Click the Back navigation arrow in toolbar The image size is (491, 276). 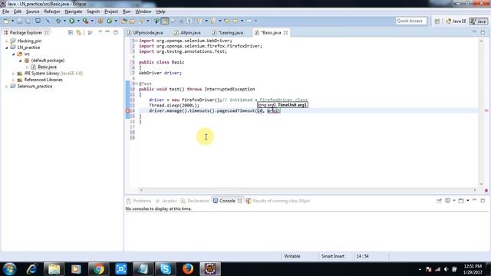coord(236,21)
